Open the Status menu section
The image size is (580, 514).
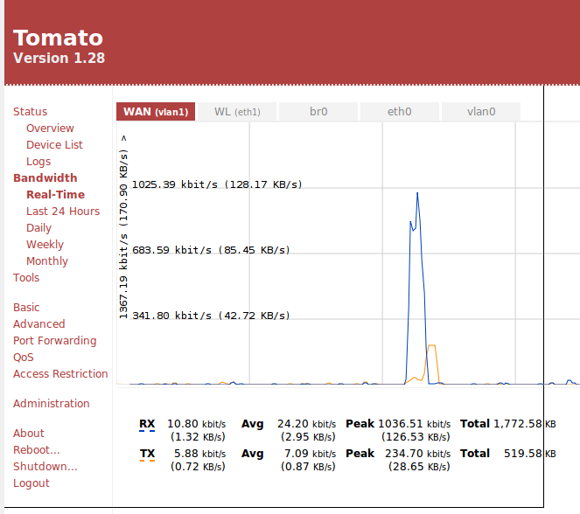click(30, 112)
